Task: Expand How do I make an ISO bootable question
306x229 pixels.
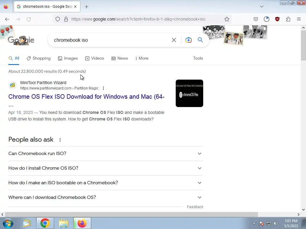Action: pyautogui.click(x=106, y=183)
